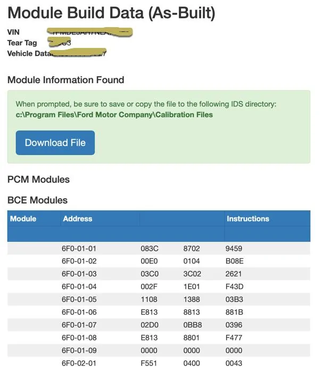The width and height of the screenshot is (322, 367).
Task: Select address cell 6F0-01-01
Action: 79,248
